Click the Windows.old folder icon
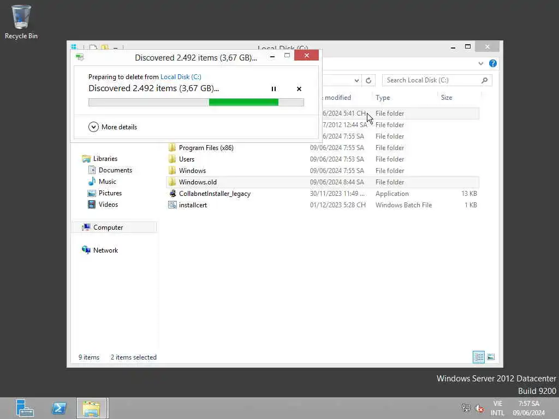The width and height of the screenshot is (559, 419). pyautogui.click(x=172, y=182)
